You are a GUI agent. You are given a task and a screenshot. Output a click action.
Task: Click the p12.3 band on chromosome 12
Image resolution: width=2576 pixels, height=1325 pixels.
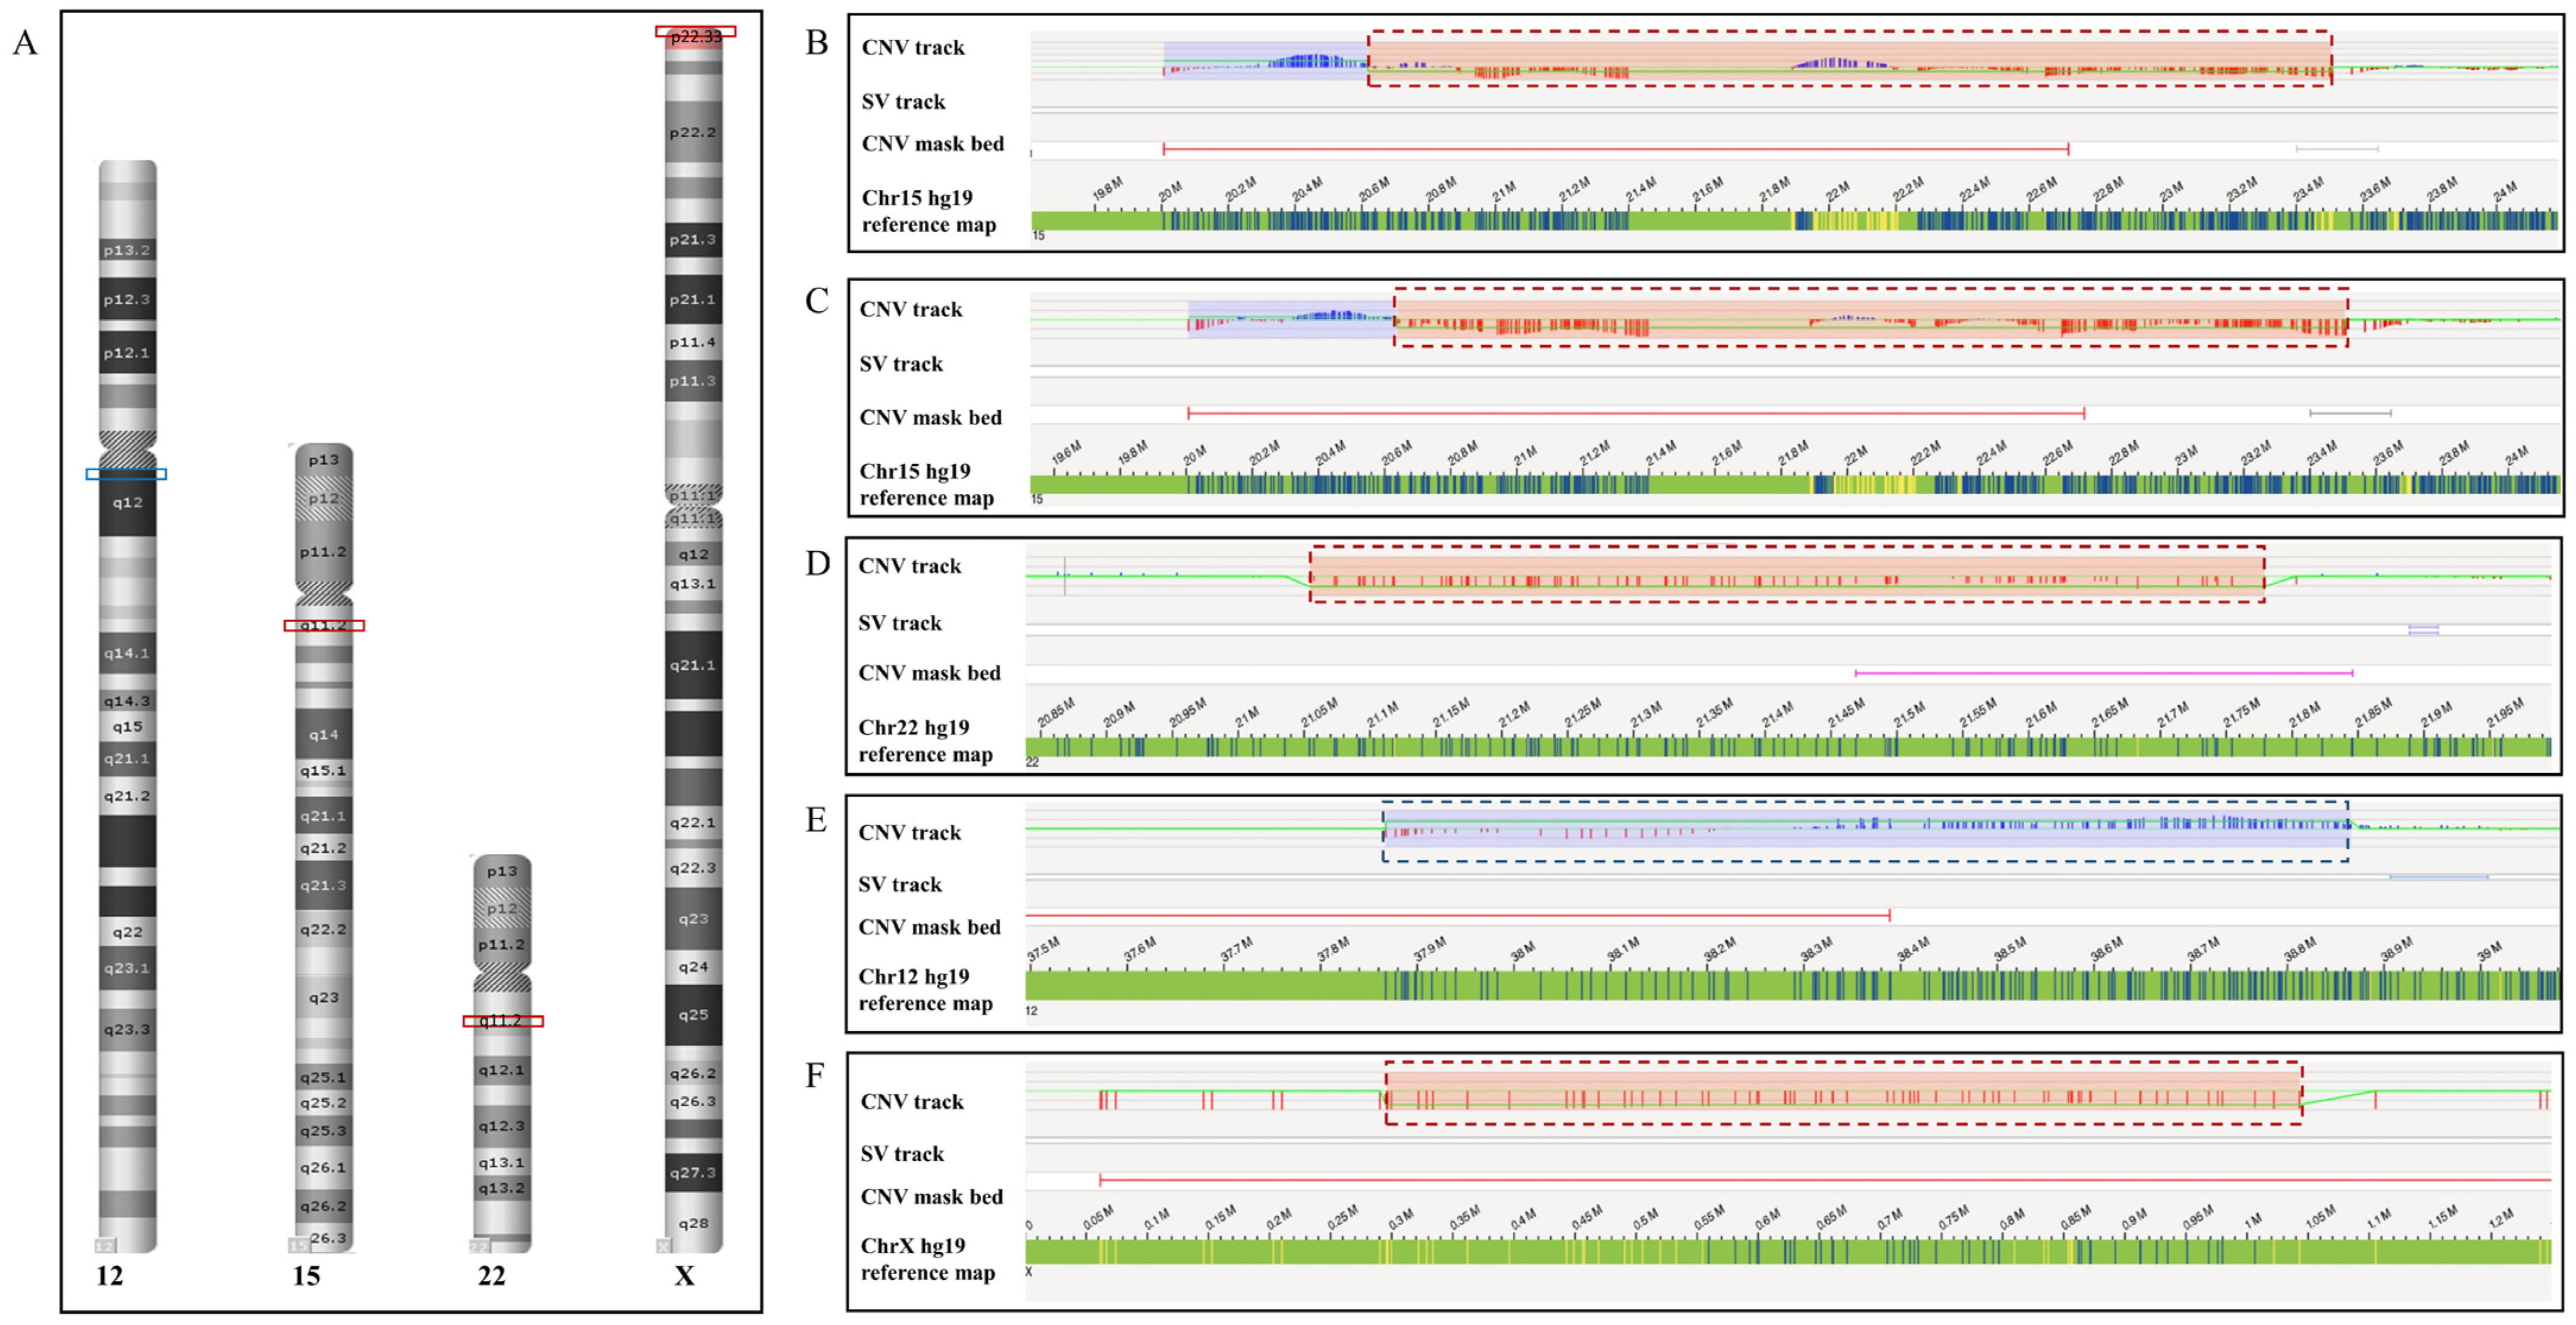[127, 299]
